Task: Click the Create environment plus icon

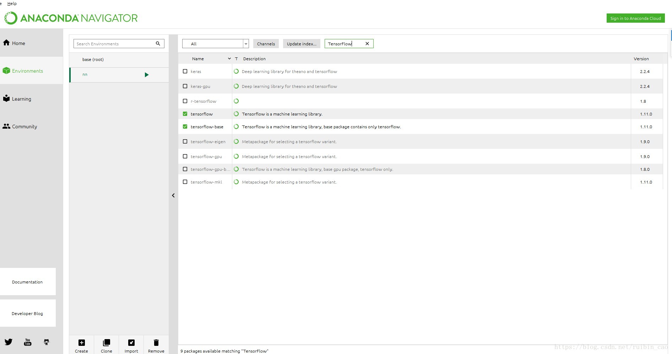Action: (x=82, y=343)
